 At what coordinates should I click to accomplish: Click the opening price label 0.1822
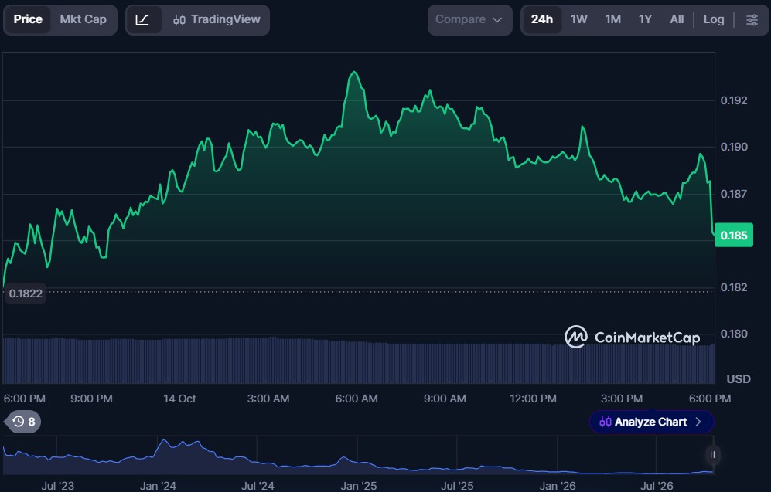(x=26, y=294)
